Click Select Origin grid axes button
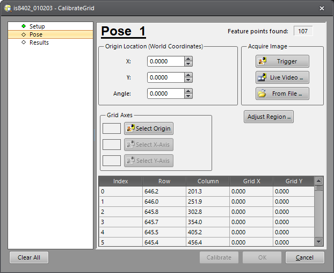This screenshot has width=334, height=273. (x=149, y=128)
